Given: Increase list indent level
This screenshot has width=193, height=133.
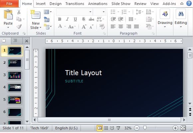Looking at the screenshot, I should click(120, 19).
